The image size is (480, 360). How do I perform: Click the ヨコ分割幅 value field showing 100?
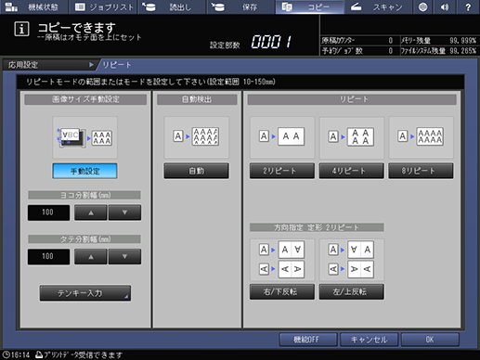(x=48, y=212)
